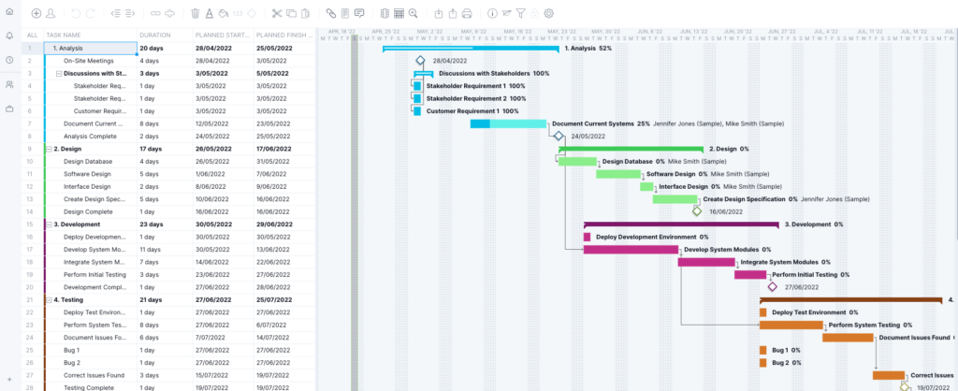Viewport: 958px width, 391px height.
Task: Click the zoom magnifier icon
Action: click(x=414, y=14)
